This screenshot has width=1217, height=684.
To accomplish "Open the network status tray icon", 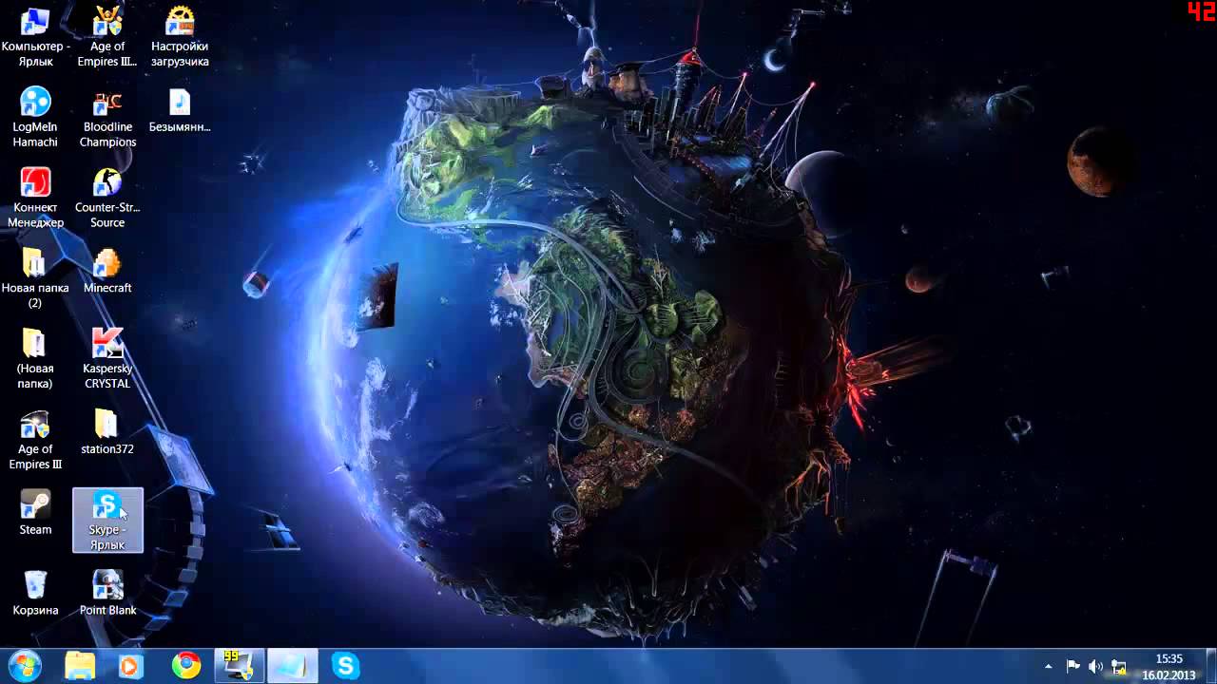I will [x=1119, y=667].
